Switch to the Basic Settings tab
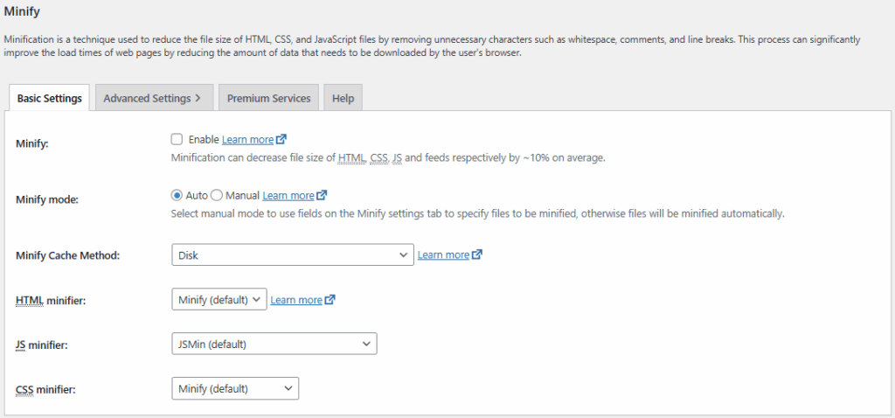Viewport: 895px width, 418px height. (x=49, y=98)
